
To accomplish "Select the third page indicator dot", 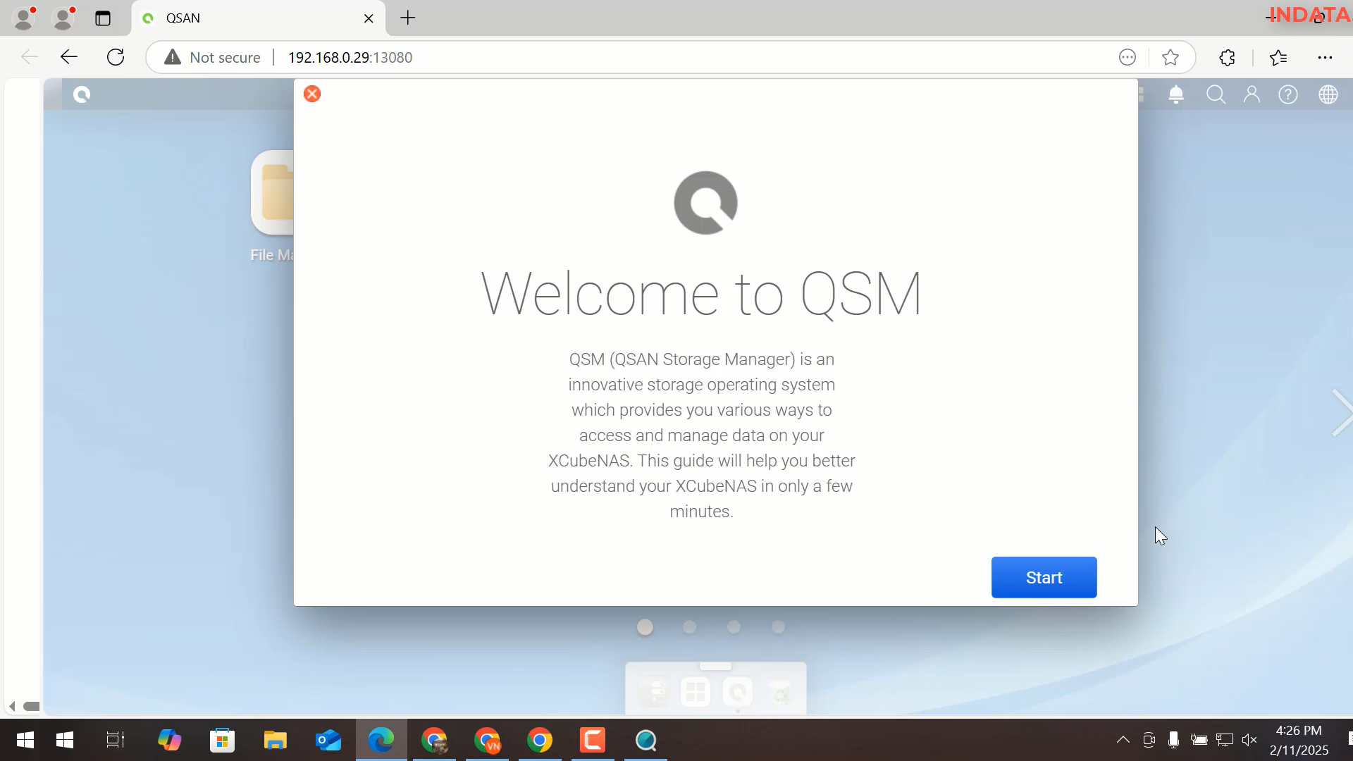I will tap(734, 627).
